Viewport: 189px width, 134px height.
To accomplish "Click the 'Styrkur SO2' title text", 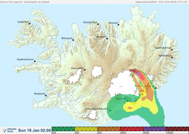I will (x=25, y=2).
